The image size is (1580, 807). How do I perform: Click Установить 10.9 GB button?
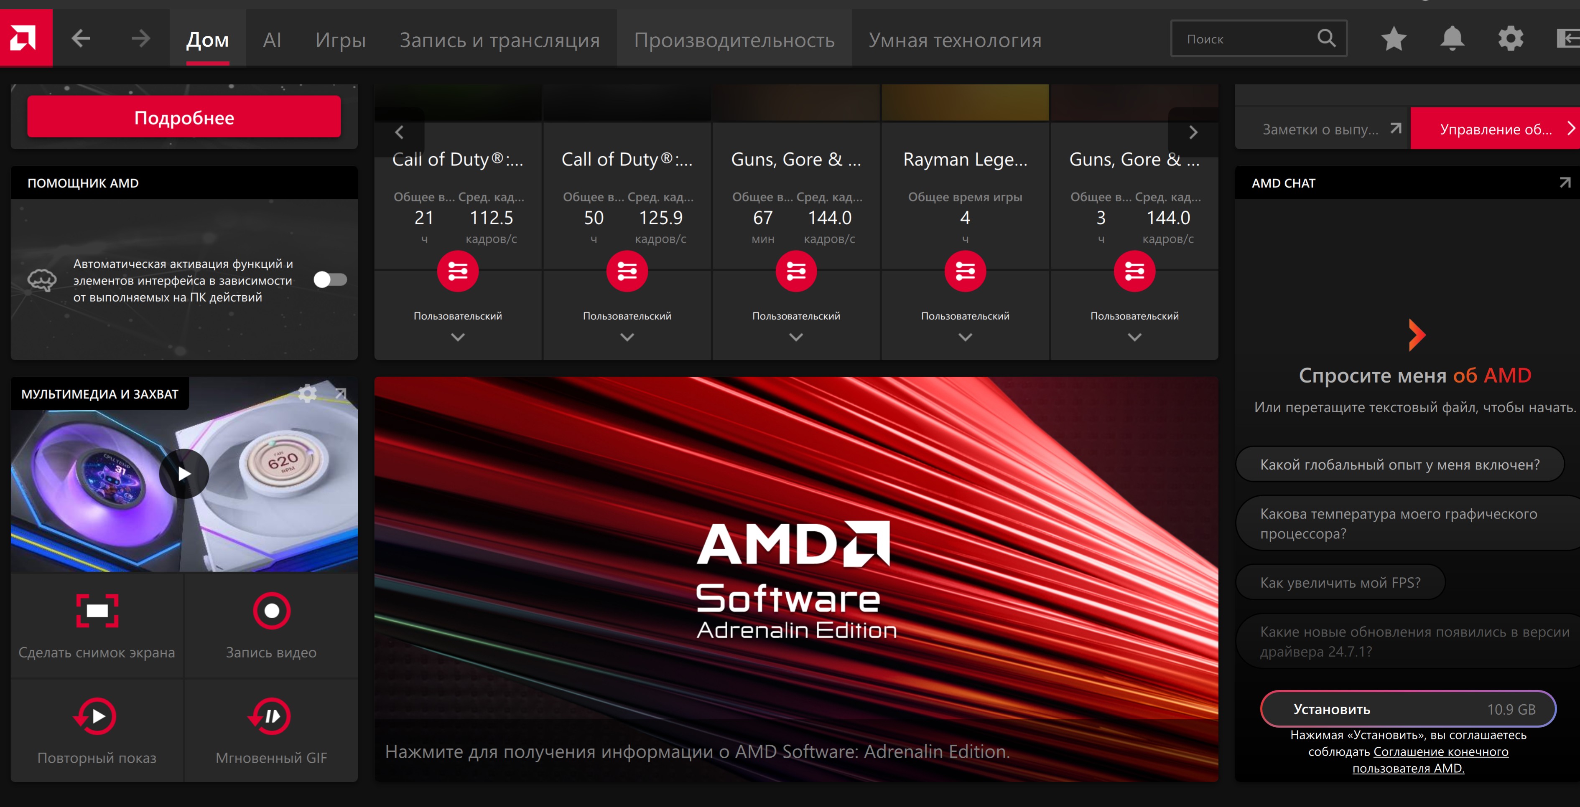[x=1408, y=709]
